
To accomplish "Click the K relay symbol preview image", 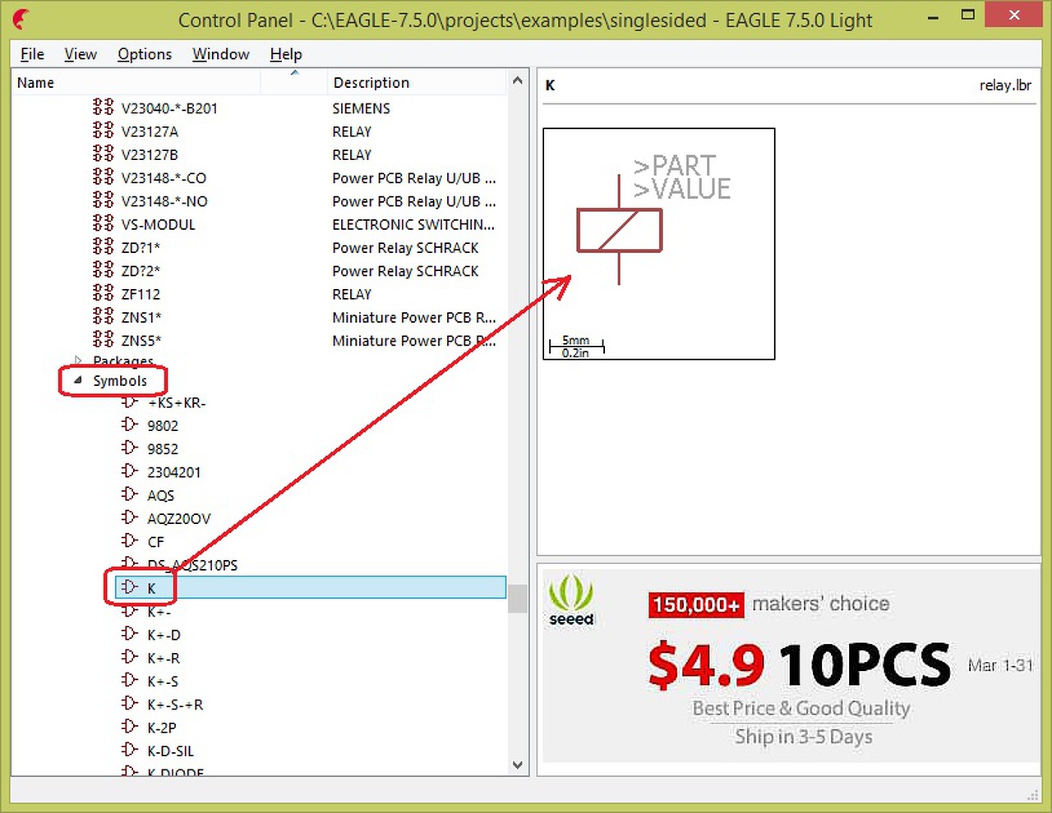I will [x=659, y=244].
